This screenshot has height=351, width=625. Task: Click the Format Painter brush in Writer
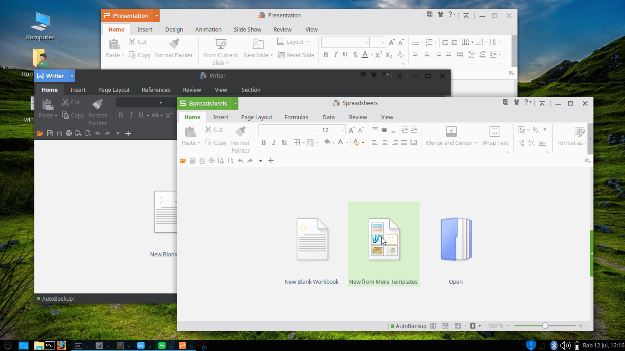(97, 104)
